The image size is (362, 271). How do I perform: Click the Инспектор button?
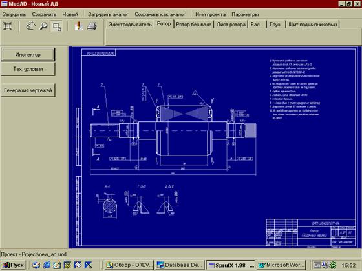point(28,55)
